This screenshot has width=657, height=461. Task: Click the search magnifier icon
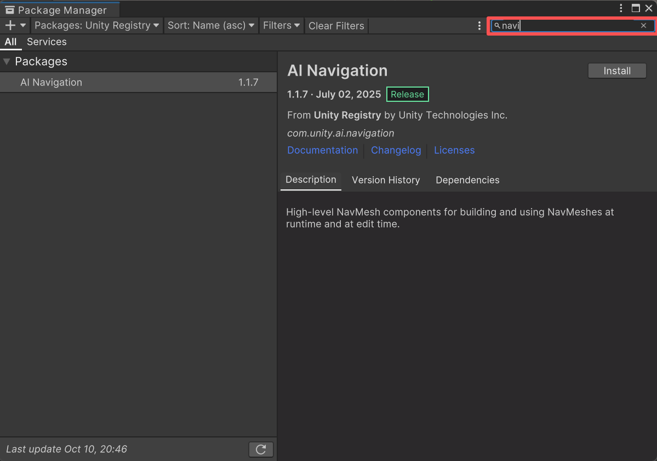tap(497, 26)
